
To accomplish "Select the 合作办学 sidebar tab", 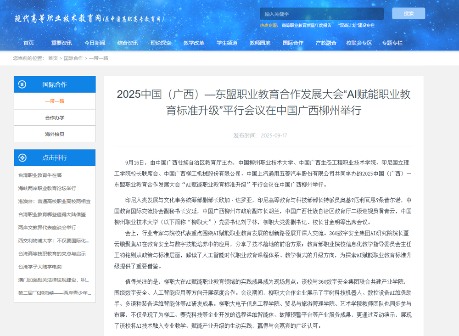I will tap(55, 118).
